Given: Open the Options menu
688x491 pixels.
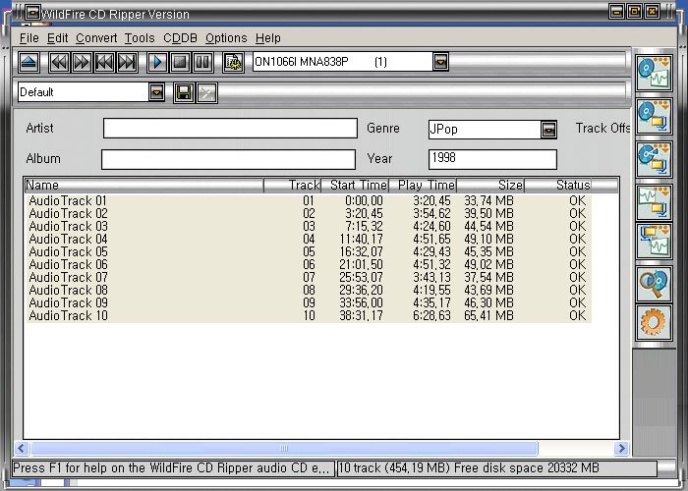Looking at the screenshot, I should click(x=226, y=38).
